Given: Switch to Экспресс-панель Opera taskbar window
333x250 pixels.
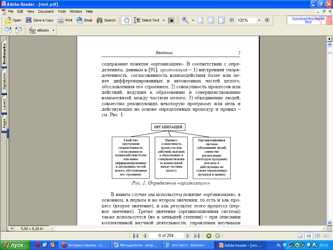Looking at the screenshot, I should (84, 245).
